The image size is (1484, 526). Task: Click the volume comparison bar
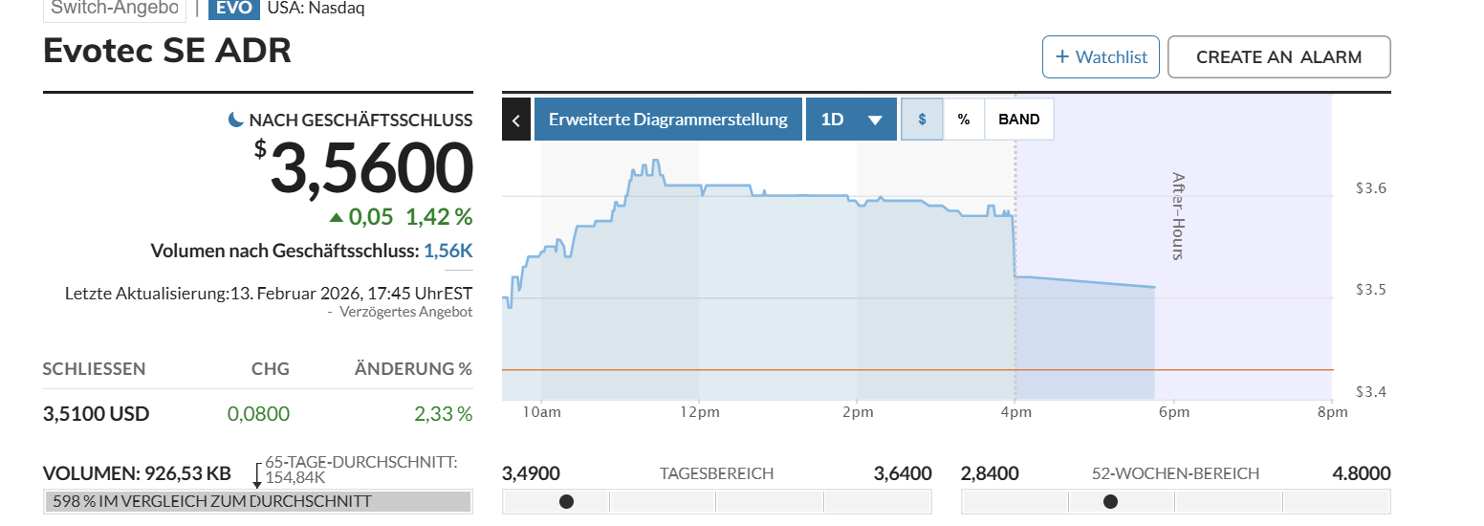coord(257,501)
